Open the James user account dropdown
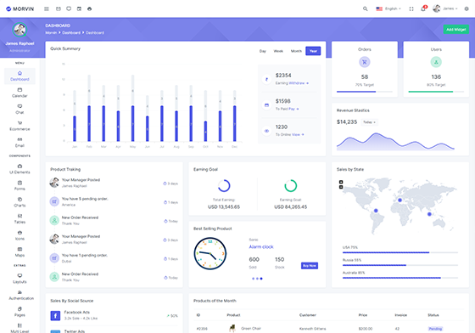The height and width of the screenshot is (333, 475). coord(445,8)
